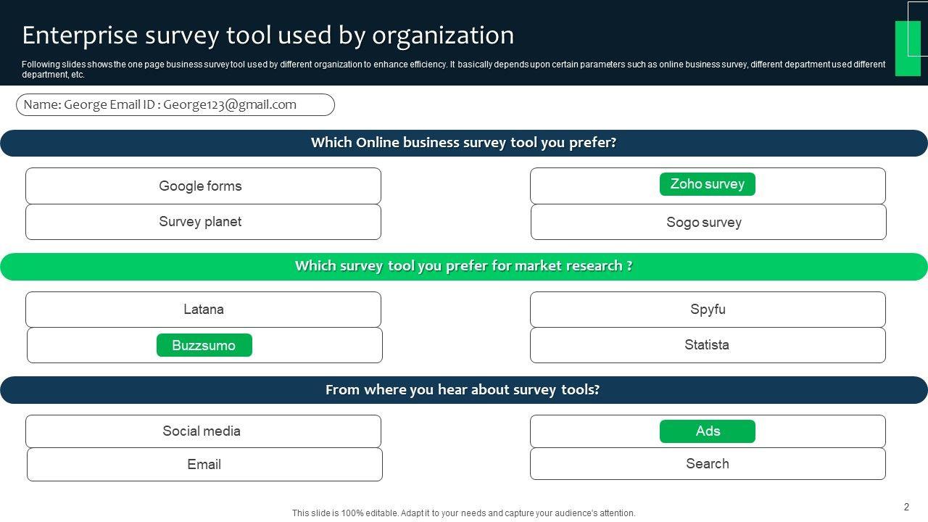
Task: Select the Spyfu option
Action: (708, 310)
